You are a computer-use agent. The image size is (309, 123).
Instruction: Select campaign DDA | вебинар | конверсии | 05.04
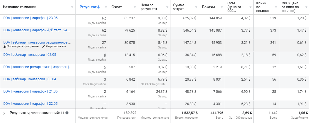(x=30, y=79)
